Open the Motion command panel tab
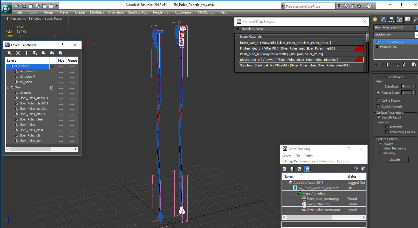418x228 pixels. pyautogui.click(x=399, y=19)
